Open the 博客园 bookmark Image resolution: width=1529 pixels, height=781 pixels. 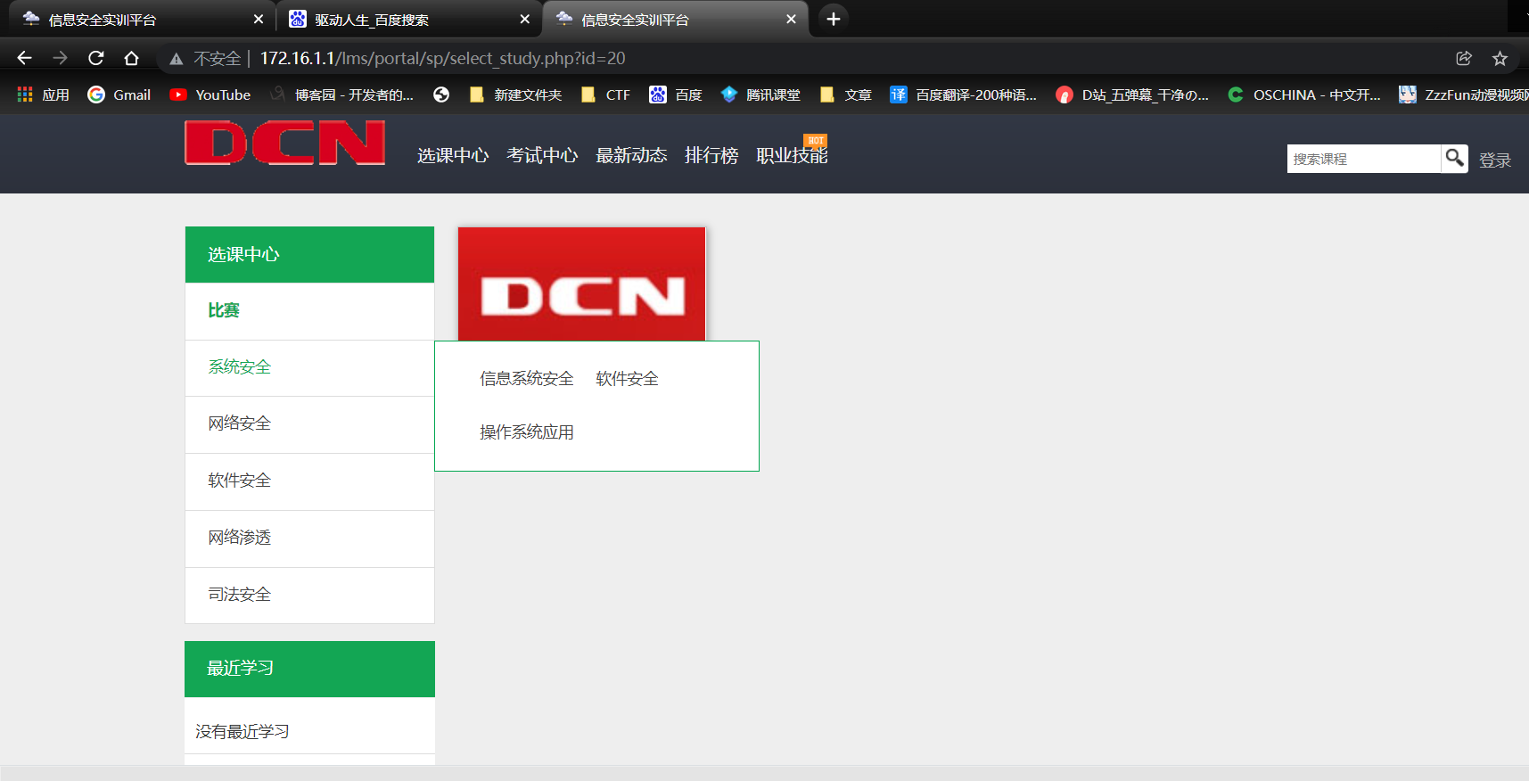(x=341, y=95)
